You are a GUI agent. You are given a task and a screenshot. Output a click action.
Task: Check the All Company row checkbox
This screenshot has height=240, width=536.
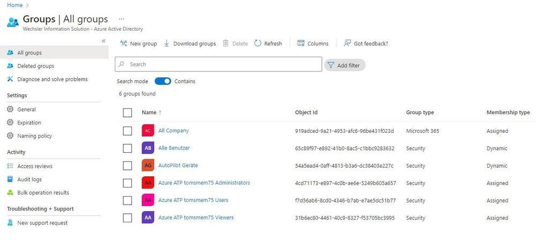click(x=128, y=131)
